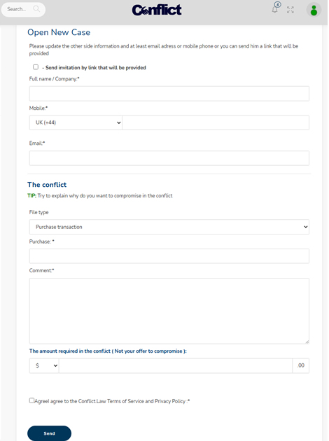
Task: Grab the Comment box resize handle
Action: click(307, 342)
